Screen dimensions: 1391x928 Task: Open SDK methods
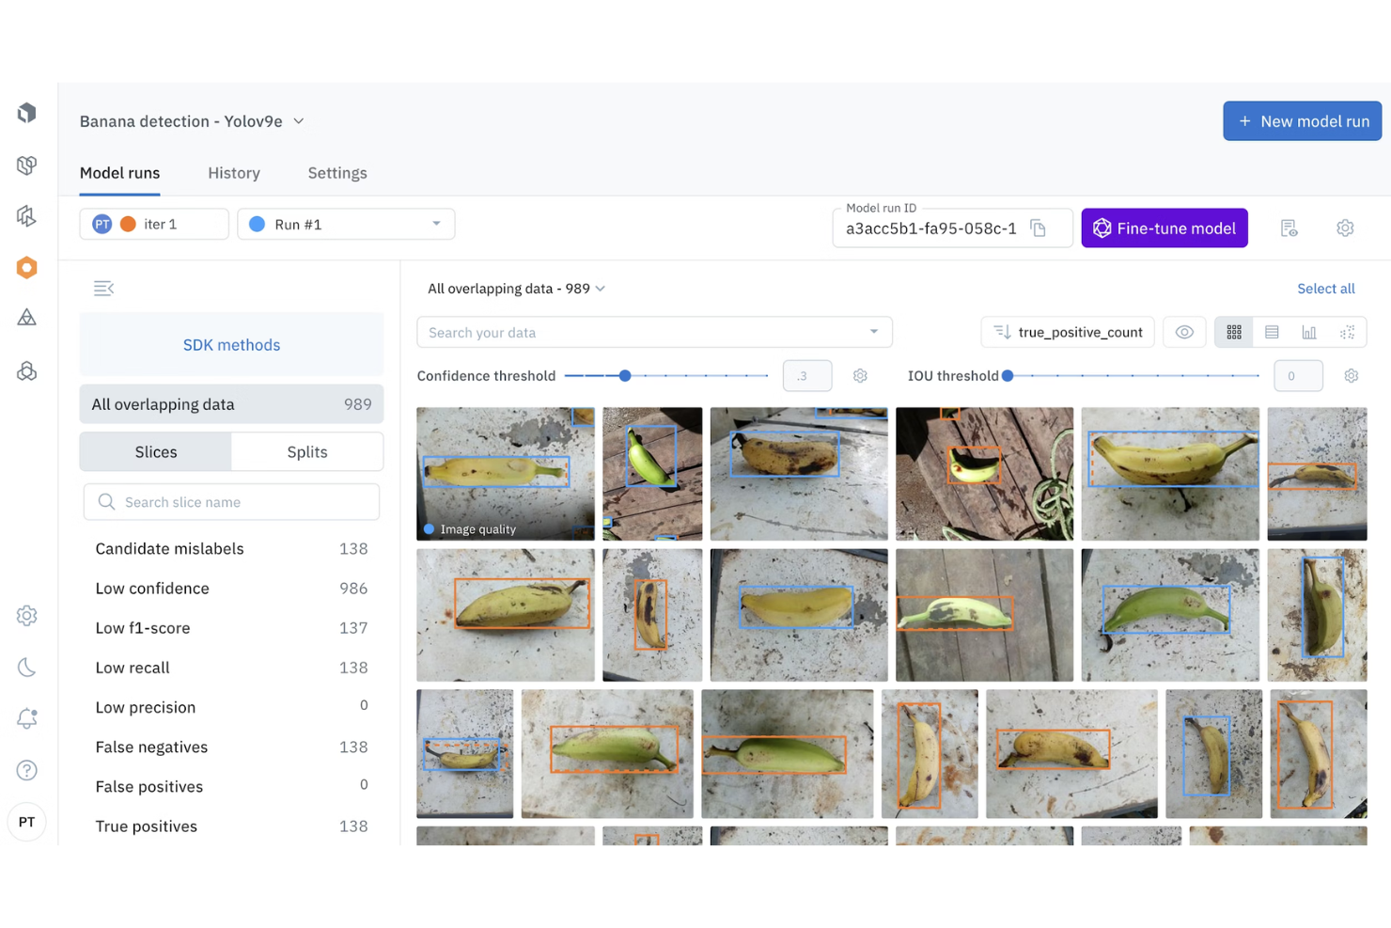pyautogui.click(x=231, y=344)
